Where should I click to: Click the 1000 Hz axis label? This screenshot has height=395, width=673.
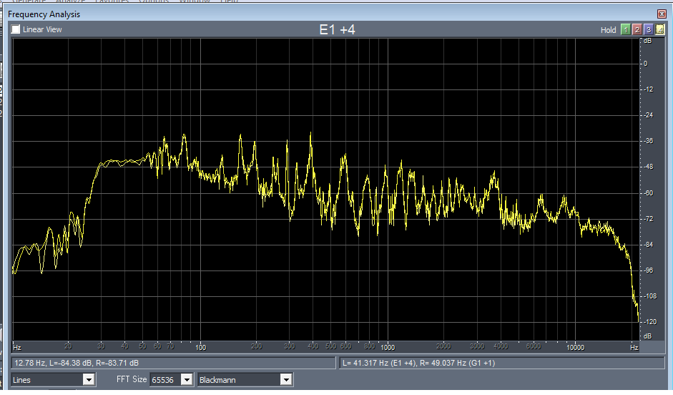[x=388, y=347]
